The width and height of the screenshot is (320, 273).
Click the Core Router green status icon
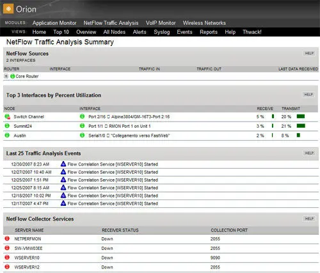click(x=13, y=76)
